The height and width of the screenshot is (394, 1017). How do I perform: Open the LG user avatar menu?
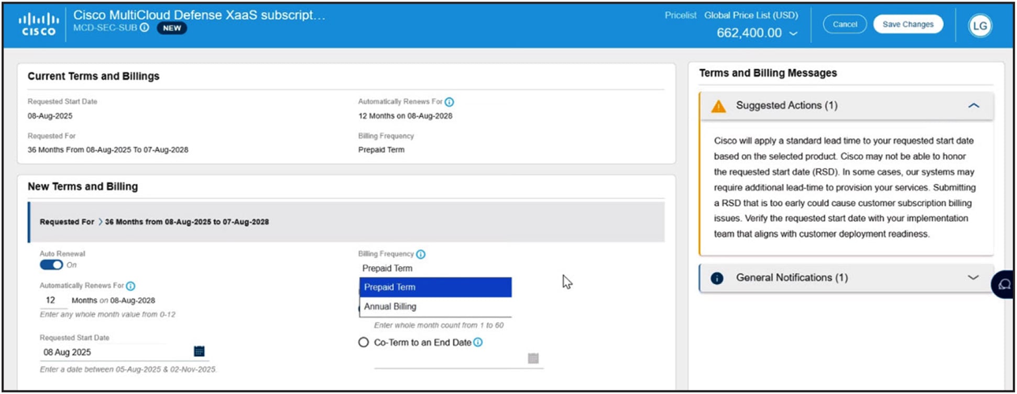(980, 25)
